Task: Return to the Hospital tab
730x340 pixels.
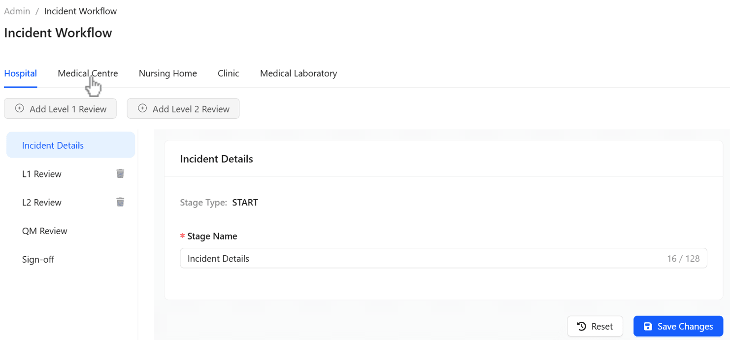Action: coord(20,73)
